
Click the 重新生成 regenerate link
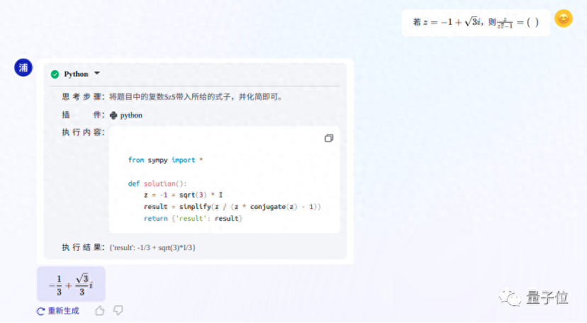[63, 311]
